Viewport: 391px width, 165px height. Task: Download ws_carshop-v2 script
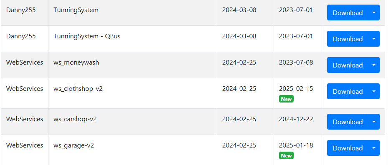[x=348, y=122]
